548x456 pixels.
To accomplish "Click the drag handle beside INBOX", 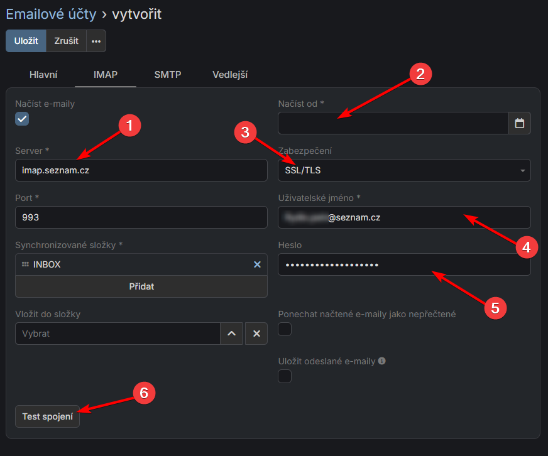I will coord(25,264).
